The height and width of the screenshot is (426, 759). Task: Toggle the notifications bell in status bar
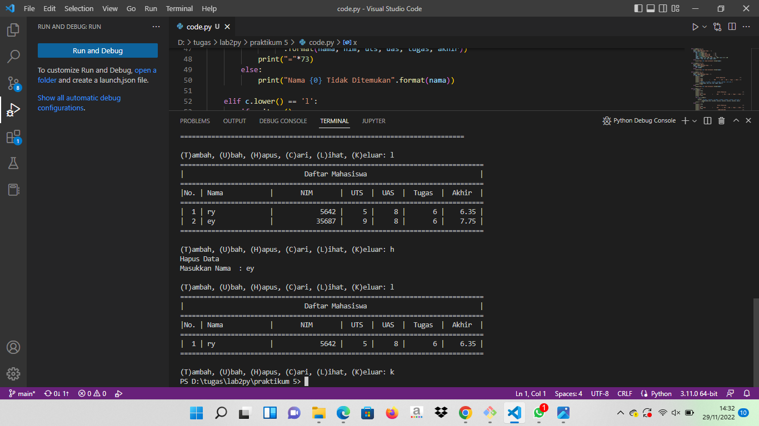[746, 393]
